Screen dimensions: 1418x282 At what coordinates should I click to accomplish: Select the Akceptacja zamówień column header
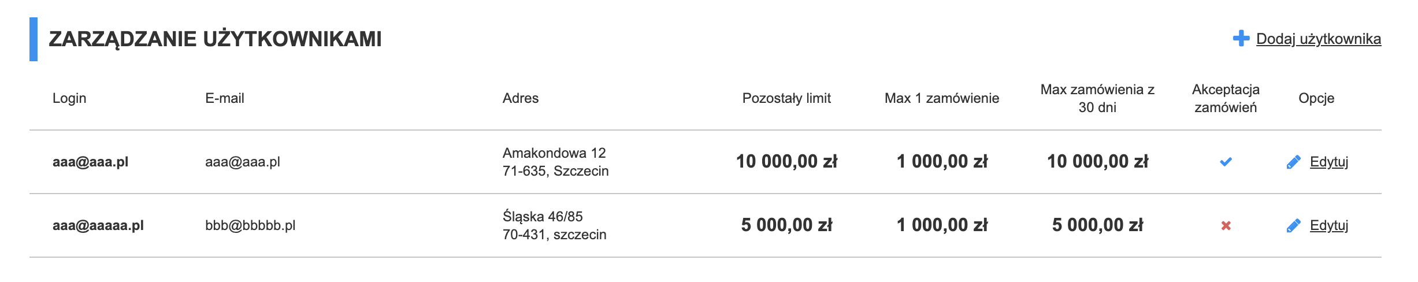tap(1226, 98)
